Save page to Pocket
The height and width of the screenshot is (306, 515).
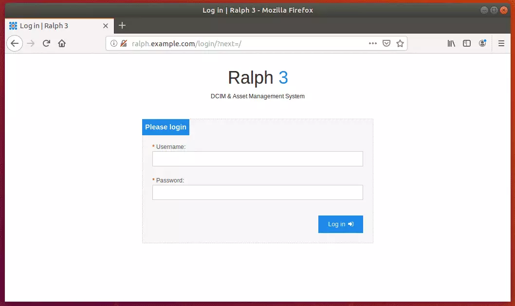click(x=386, y=43)
